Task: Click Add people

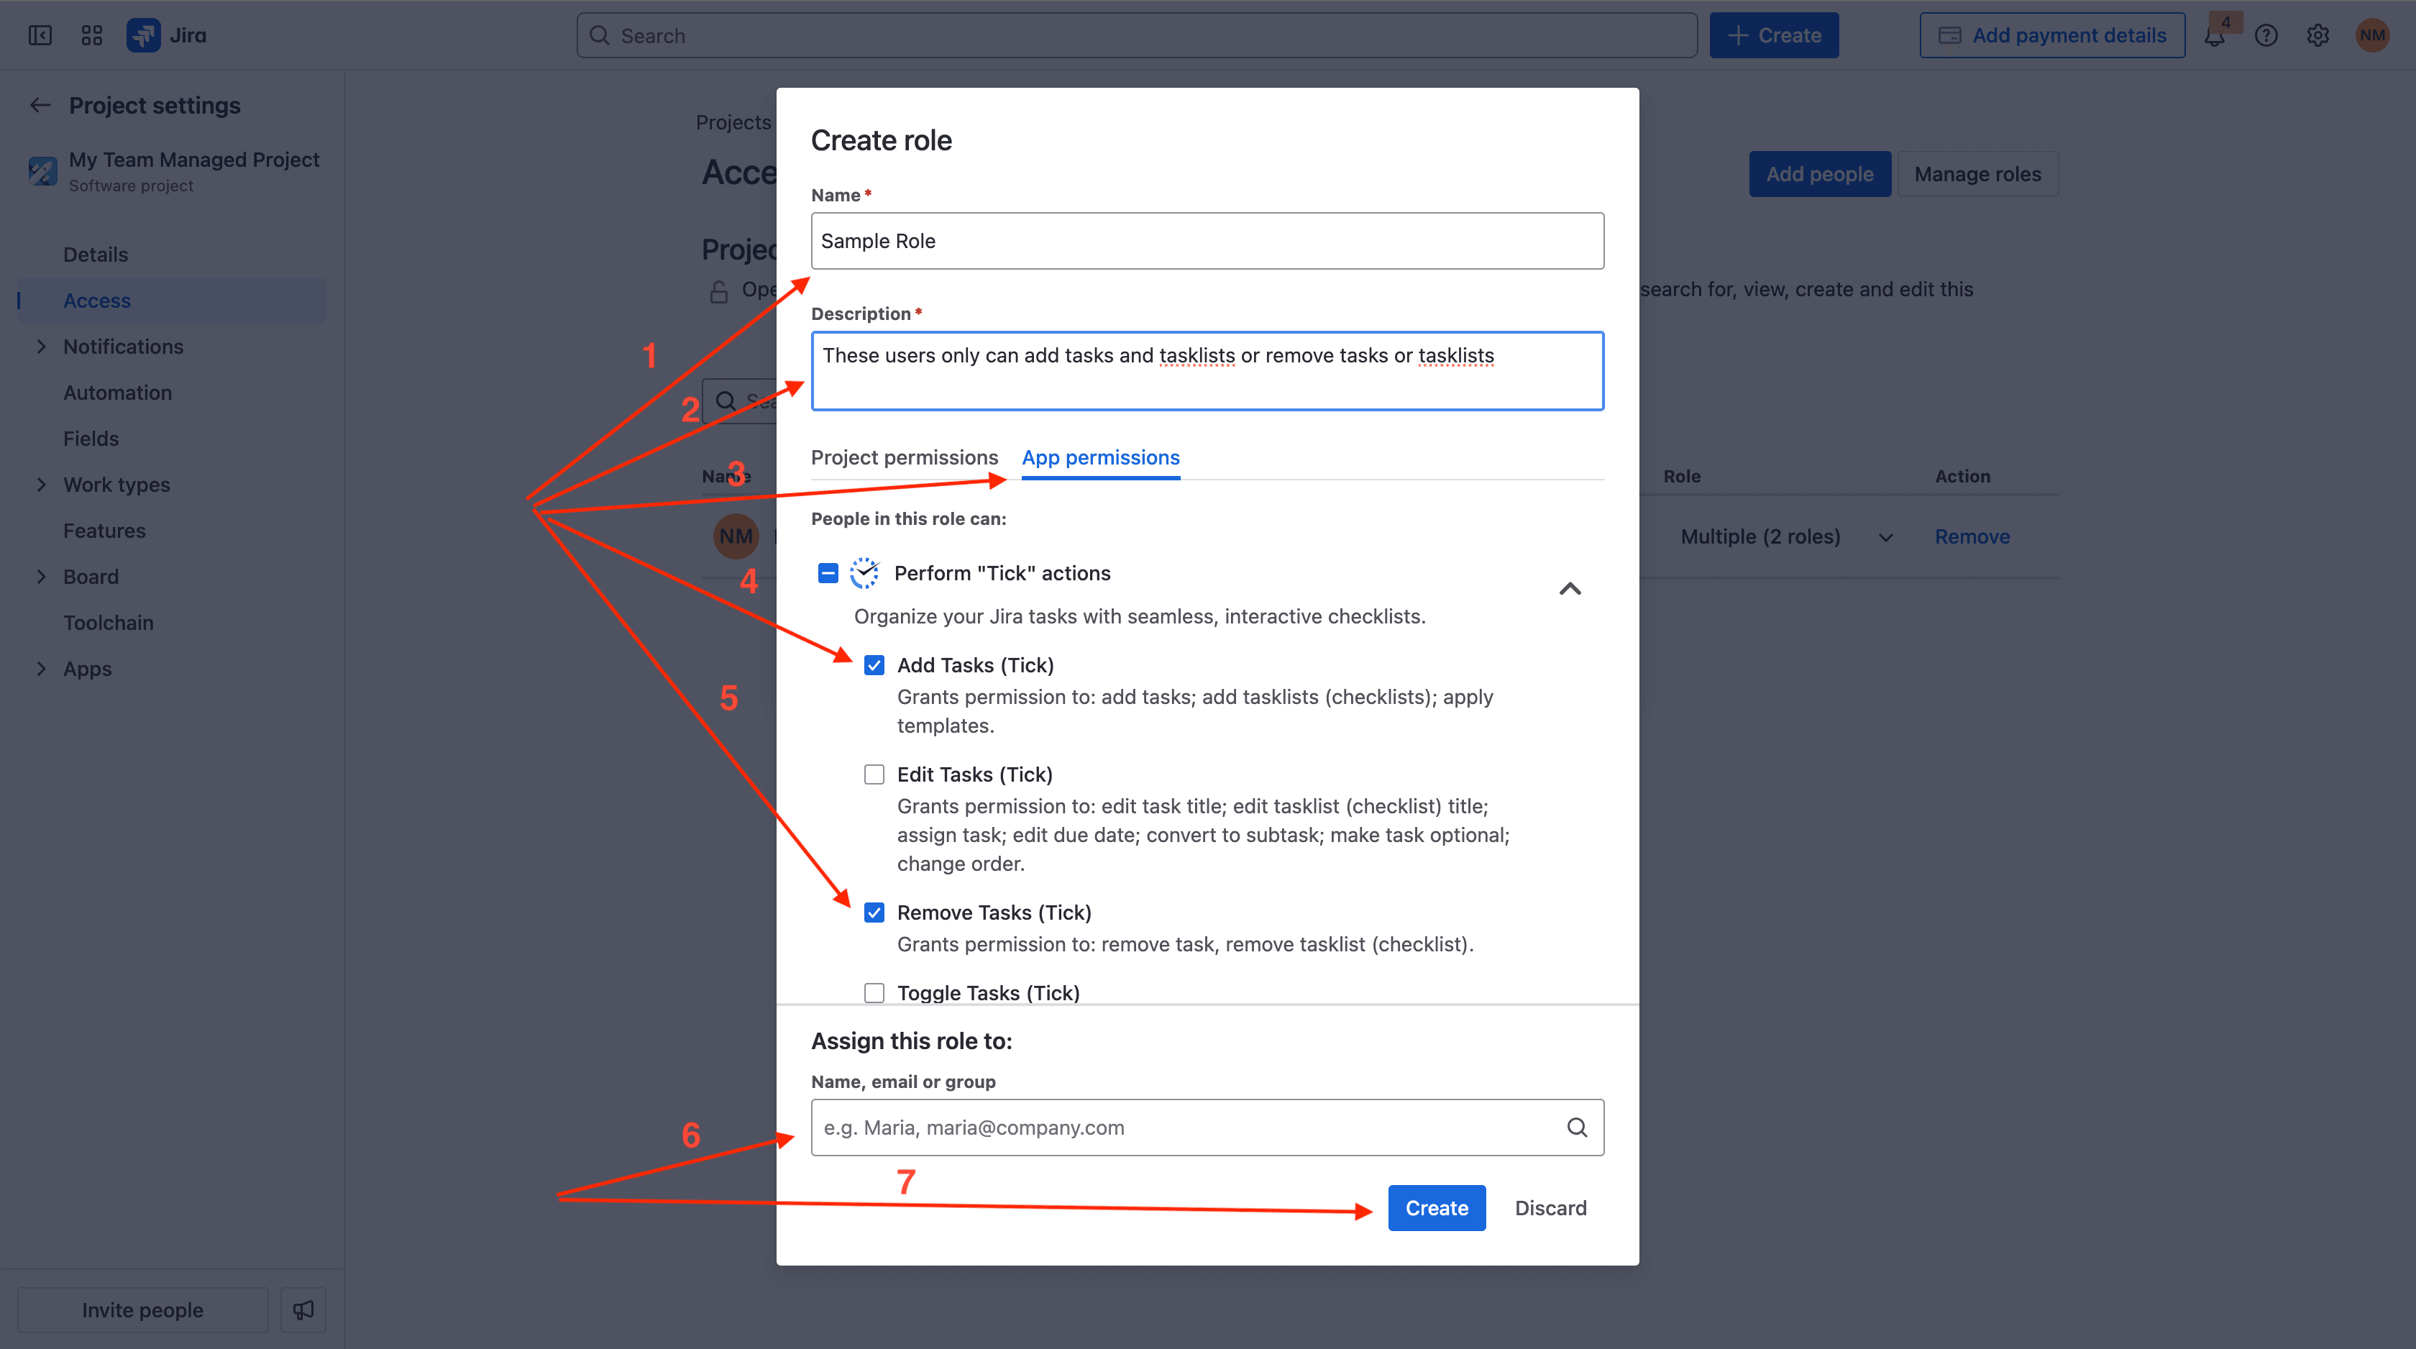Action: tap(1819, 175)
